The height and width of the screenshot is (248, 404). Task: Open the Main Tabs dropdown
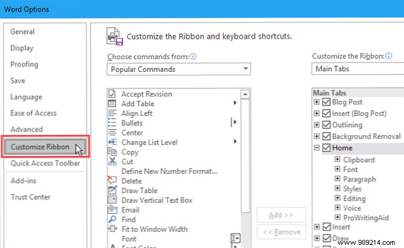click(358, 69)
